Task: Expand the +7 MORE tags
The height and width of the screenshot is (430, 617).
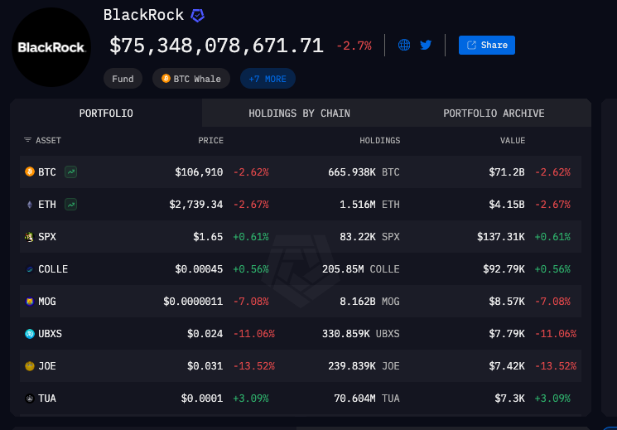Action: coord(268,79)
